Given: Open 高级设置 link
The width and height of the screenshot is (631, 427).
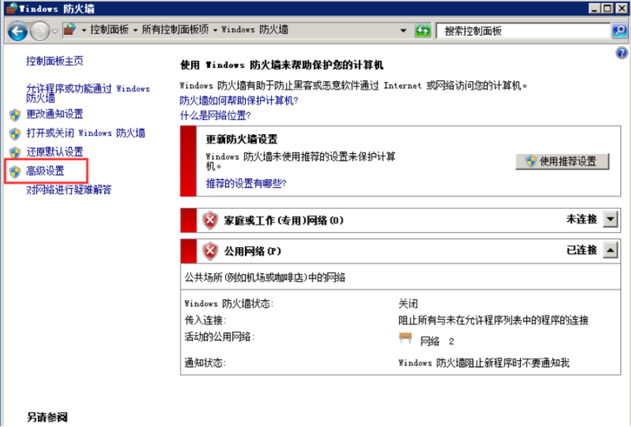Looking at the screenshot, I should 45,171.
